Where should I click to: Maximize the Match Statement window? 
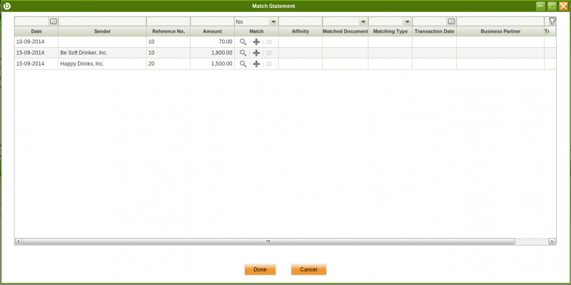coord(552,6)
